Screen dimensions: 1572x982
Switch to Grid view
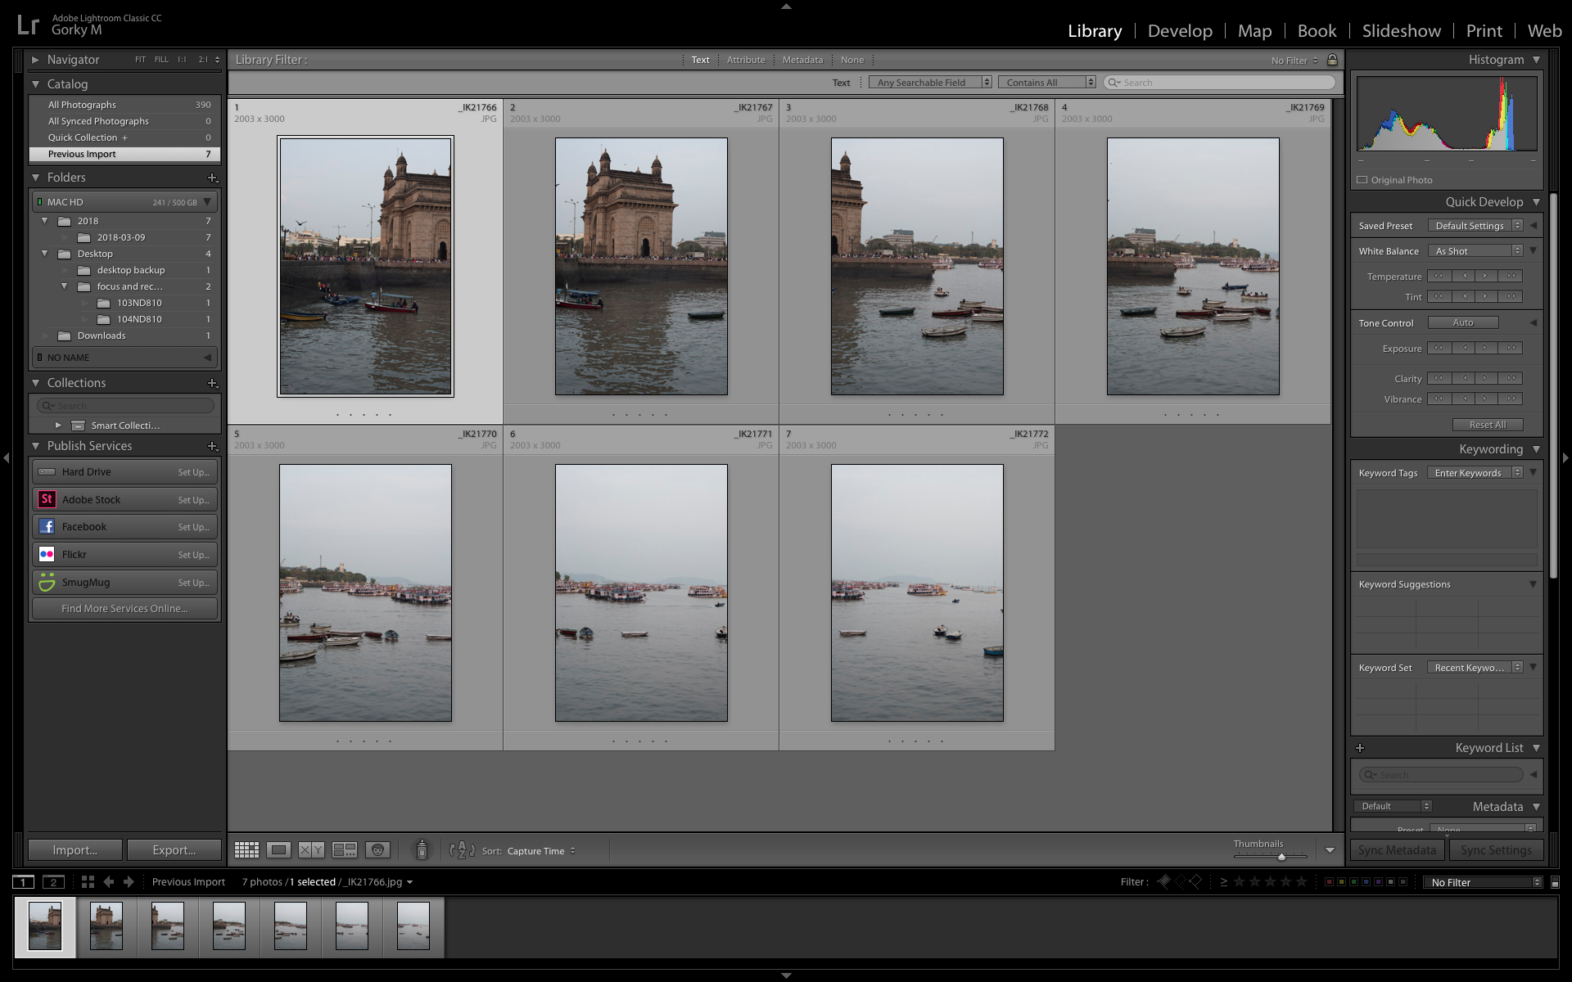pos(246,850)
